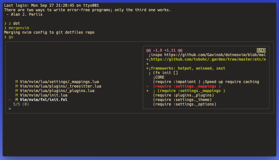
Task: Click the tsbohc .garden GitHub URL
Action: [x=208, y=59]
